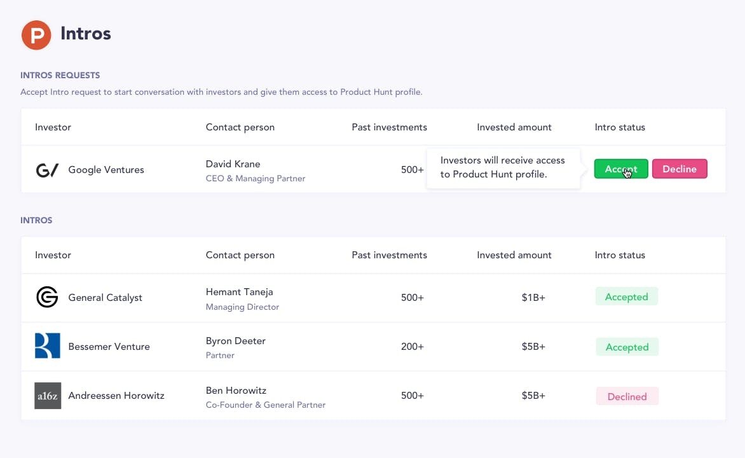Click Invested amount header in requests table
The height and width of the screenshot is (458, 745).
tap(514, 127)
